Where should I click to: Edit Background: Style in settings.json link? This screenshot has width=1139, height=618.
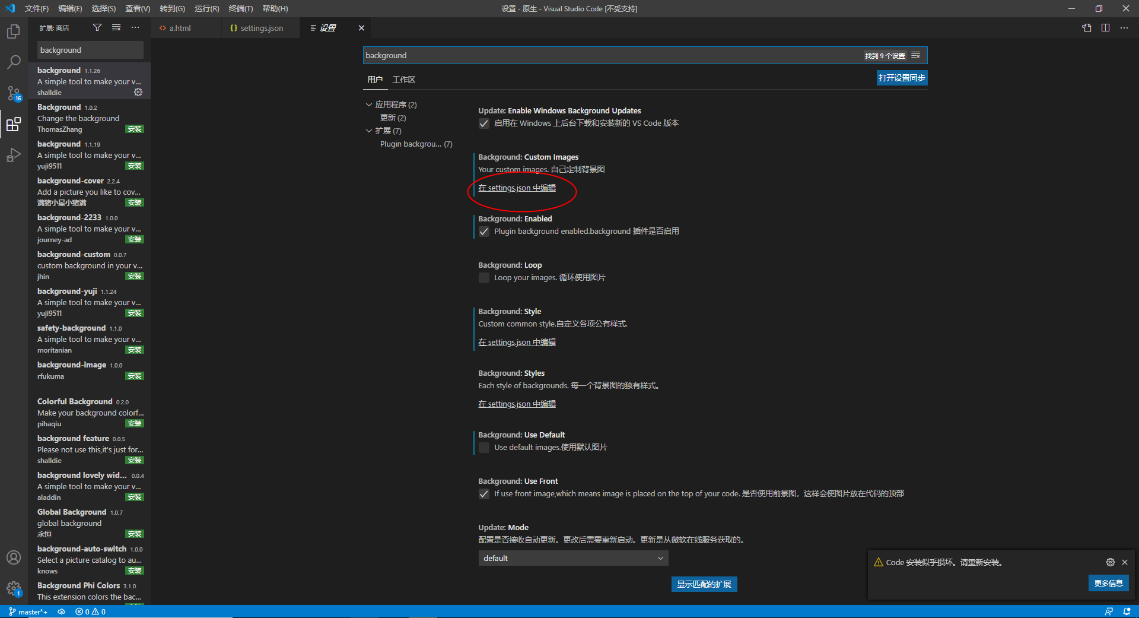517,342
